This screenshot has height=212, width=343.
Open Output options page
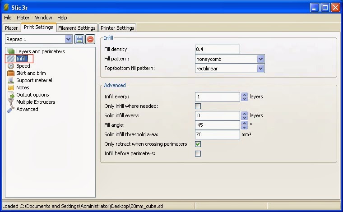click(x=32, y=95)
